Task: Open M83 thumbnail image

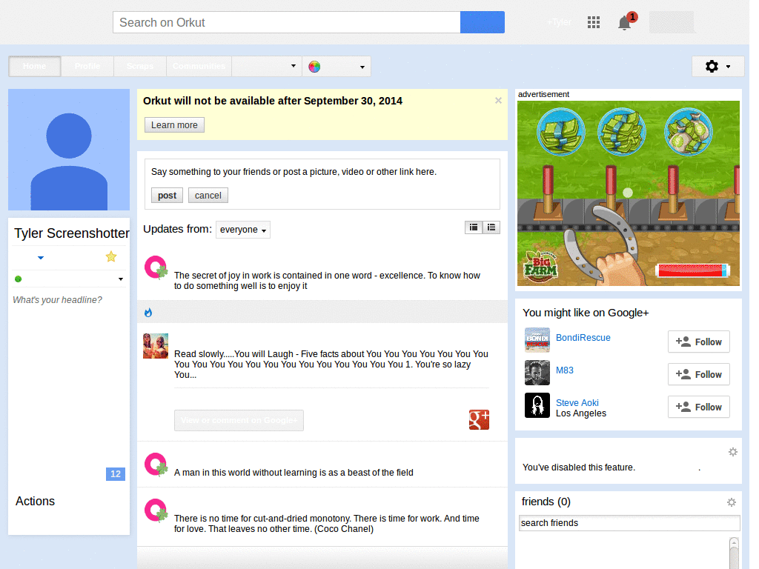Action: [x=537, y=373]
